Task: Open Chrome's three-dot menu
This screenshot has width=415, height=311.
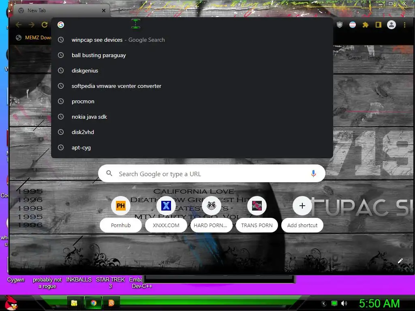Action: click(x=404, y=25)
